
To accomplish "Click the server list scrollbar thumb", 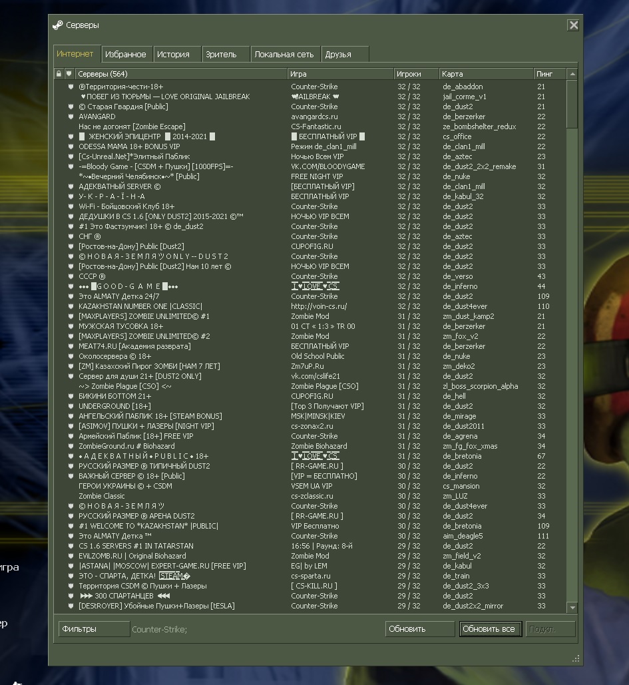I will pos(572,104).
